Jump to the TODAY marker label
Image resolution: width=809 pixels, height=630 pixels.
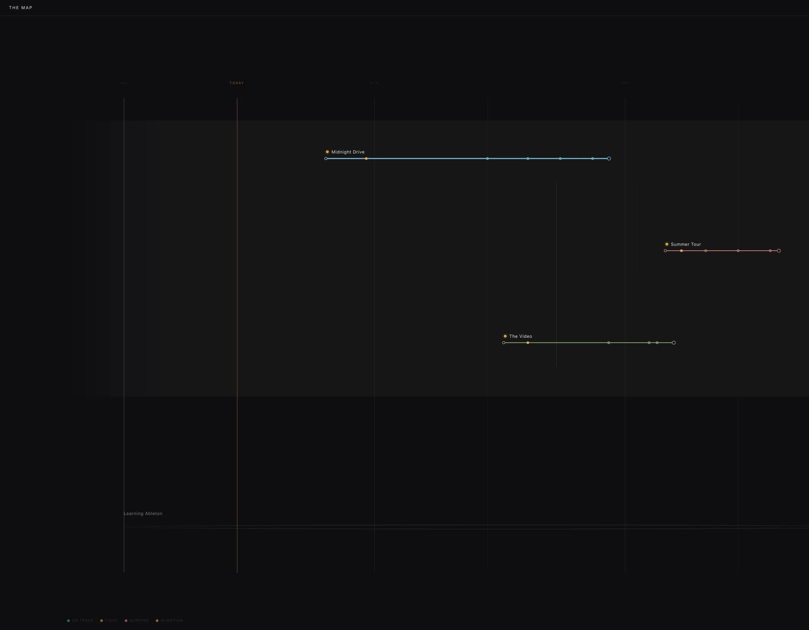[237, 83]
